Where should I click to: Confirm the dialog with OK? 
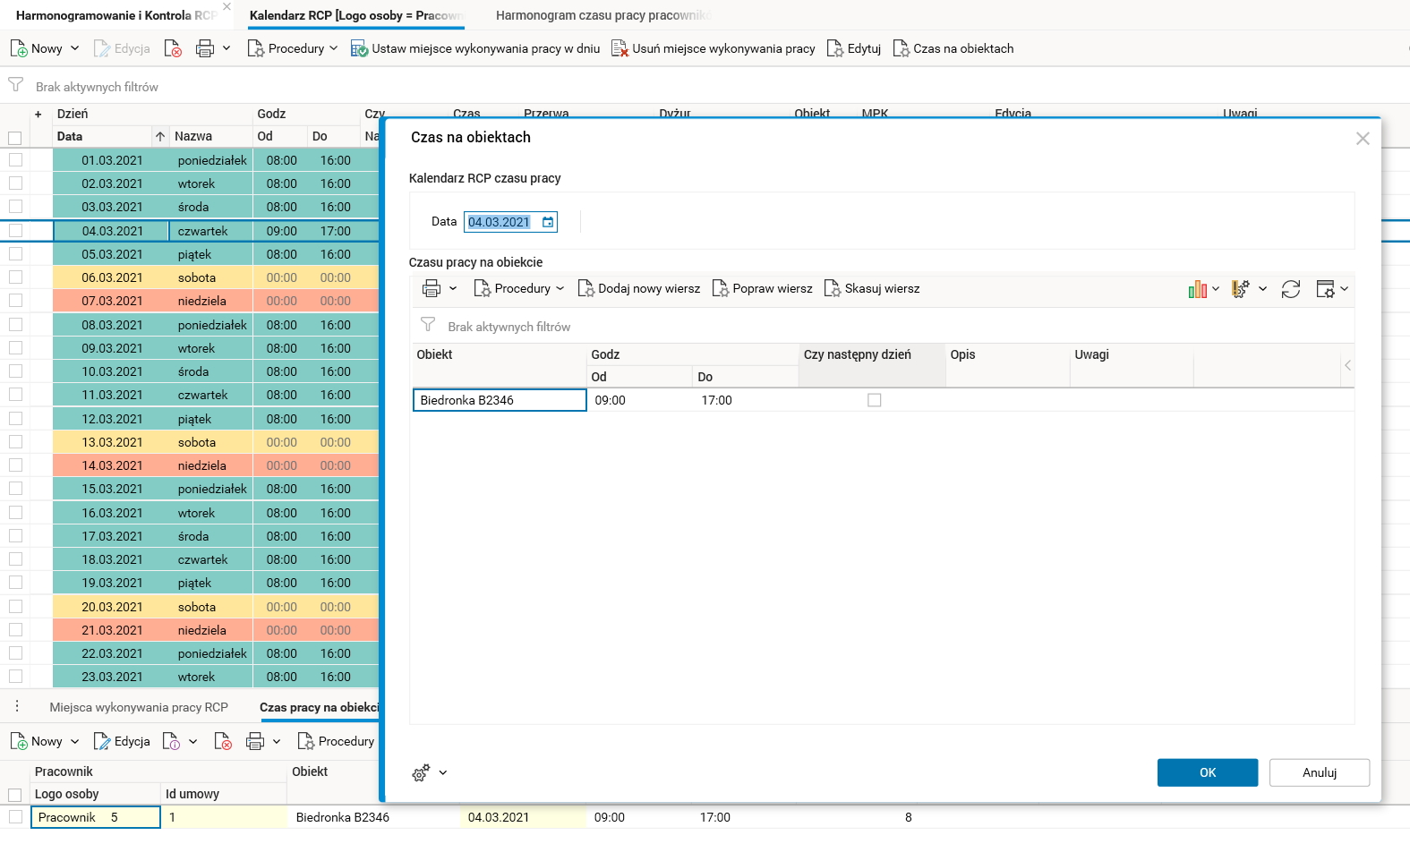1208,772
